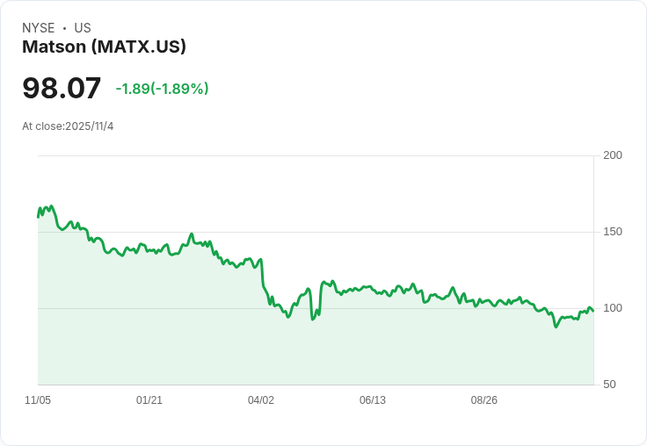This screenshot has width=647, height=446.
Task: Select the 150 y-axis label
Action: [x=613, y=232]
